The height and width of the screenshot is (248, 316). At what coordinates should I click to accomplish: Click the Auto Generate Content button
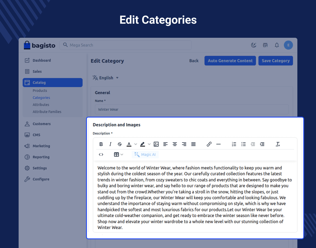(x=230, y=61)
